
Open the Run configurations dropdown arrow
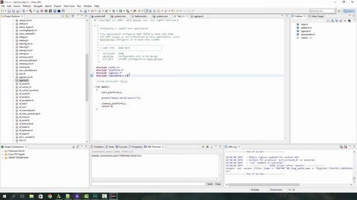click(x=124, y=11)
